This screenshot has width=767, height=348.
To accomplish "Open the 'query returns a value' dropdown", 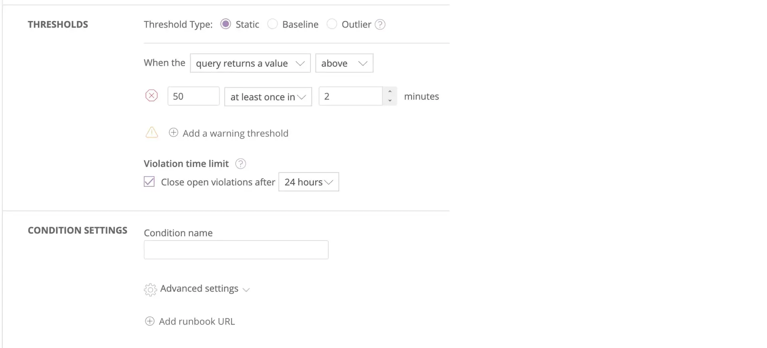I will [x=250, y=63].
